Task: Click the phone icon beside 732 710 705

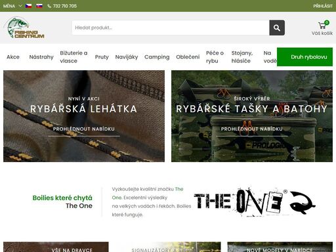Action: pos(49,6)
